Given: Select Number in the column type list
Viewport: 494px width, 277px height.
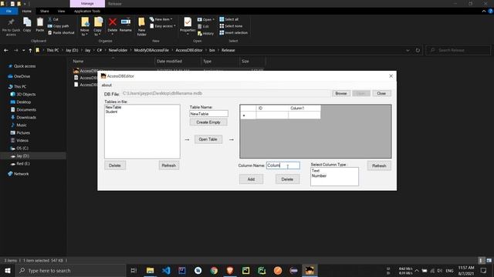Looking at the screenshot, I should click(x=319, y=176).
